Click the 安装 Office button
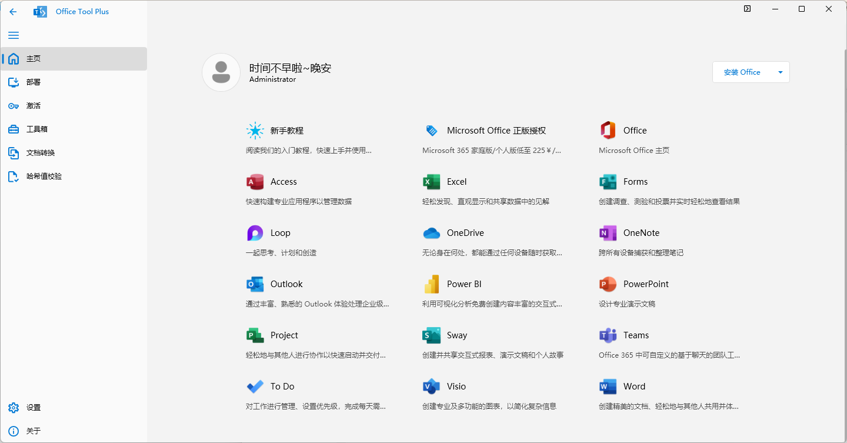 pos(742,72)
